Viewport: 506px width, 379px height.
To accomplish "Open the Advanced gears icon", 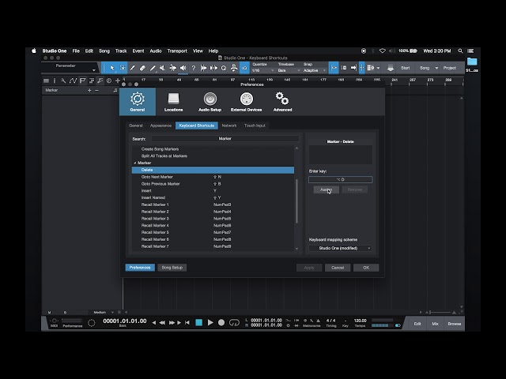I will (x=282, y=102).
